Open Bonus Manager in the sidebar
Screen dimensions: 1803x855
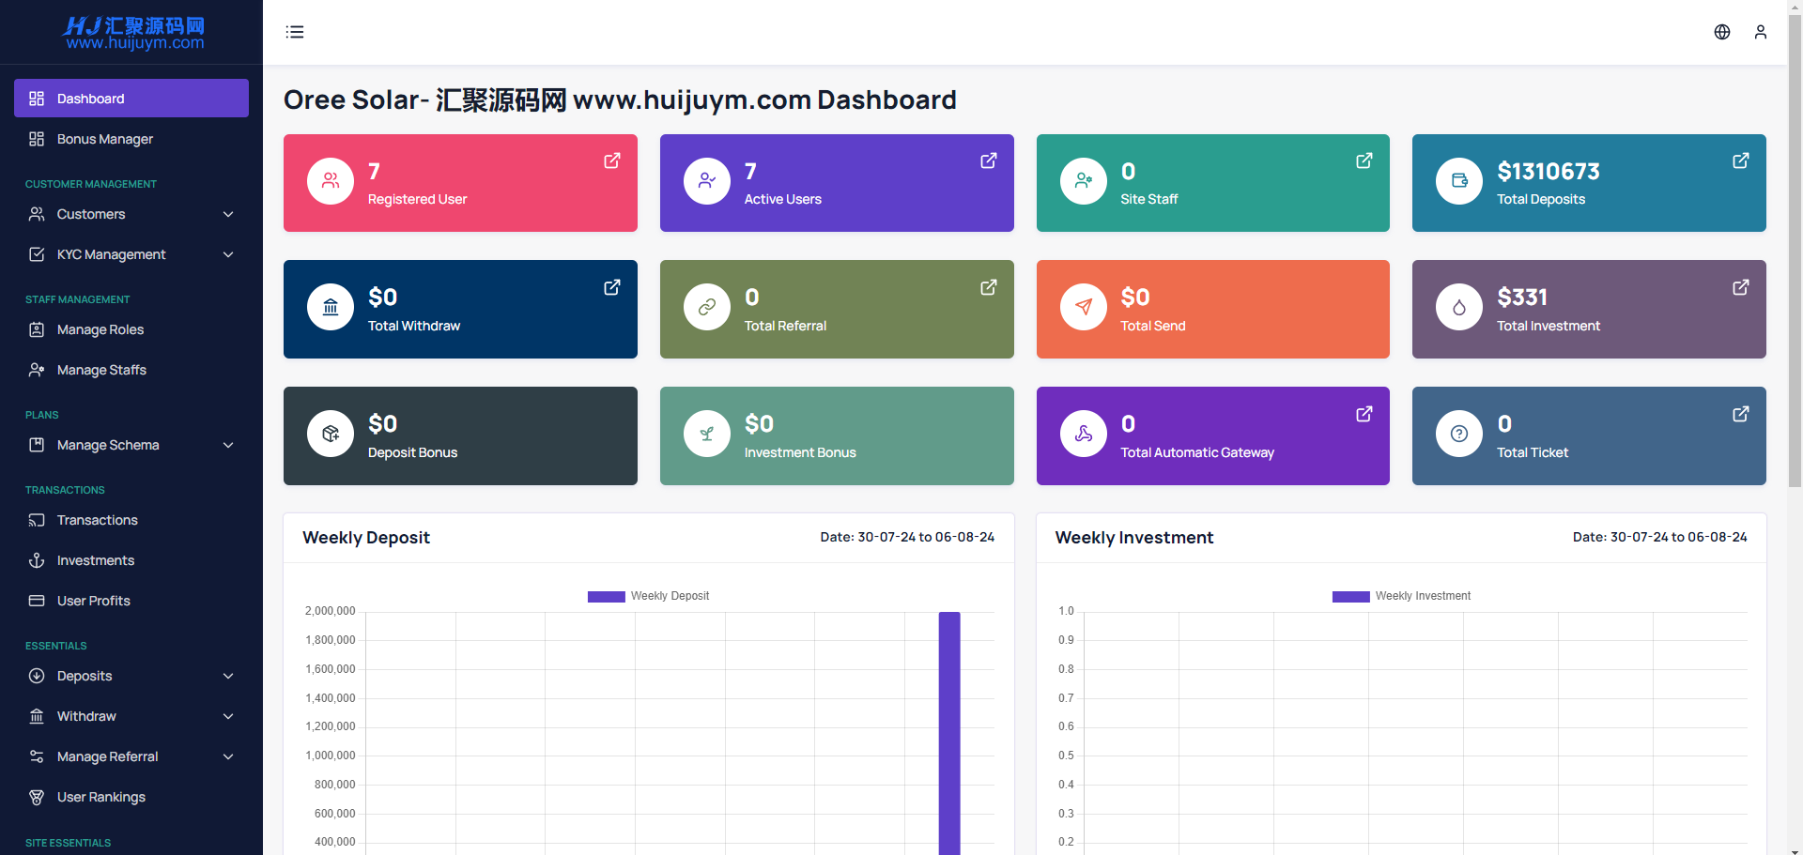[x=131, y=139]
